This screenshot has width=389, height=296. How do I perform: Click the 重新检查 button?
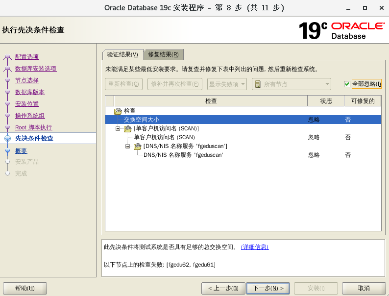(123, 84)
